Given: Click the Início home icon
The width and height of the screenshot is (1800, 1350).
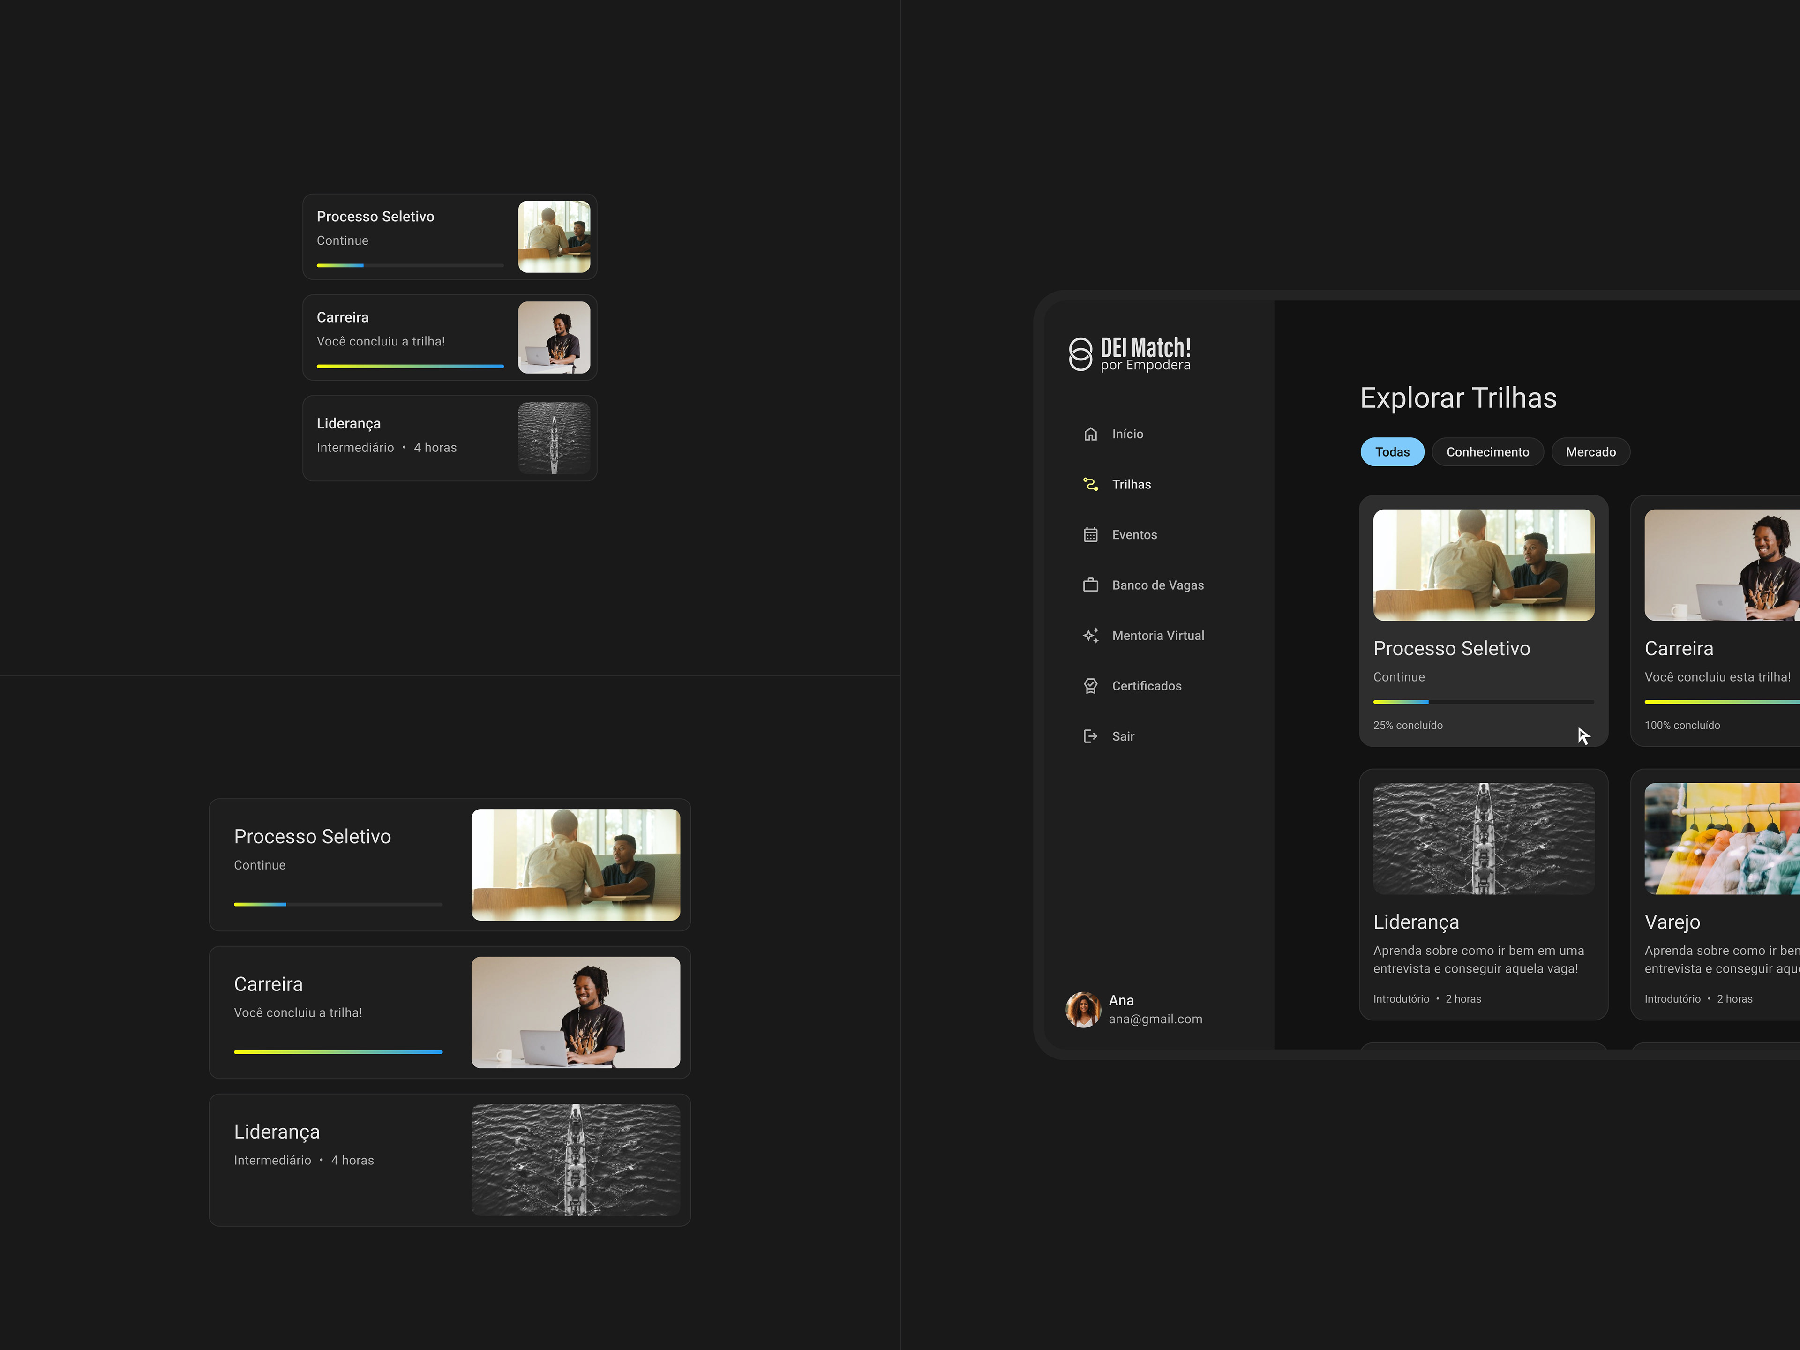Looking at the screenshot, I should pyautogui.click(x=1090, y=434).
